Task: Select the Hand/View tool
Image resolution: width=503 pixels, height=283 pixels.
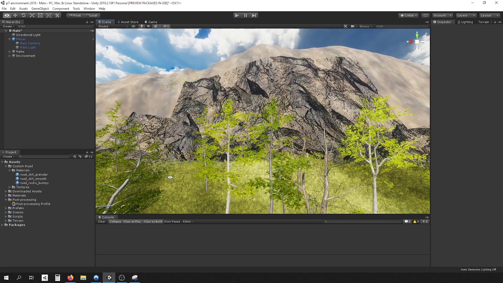Action: click(7, 15)
